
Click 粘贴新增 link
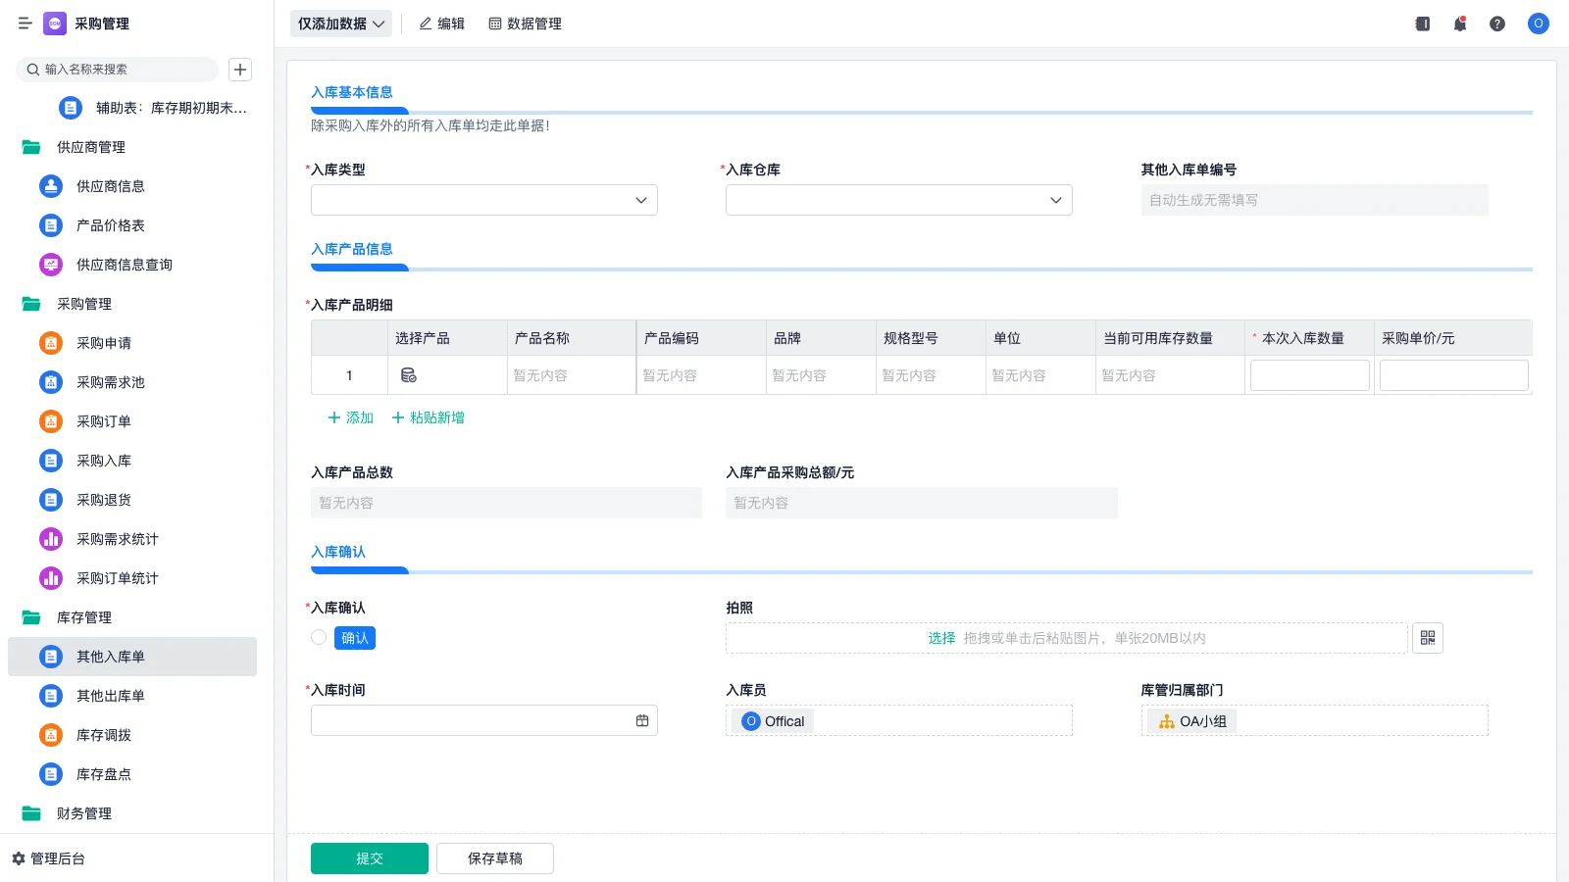click(x=429, y=417)
